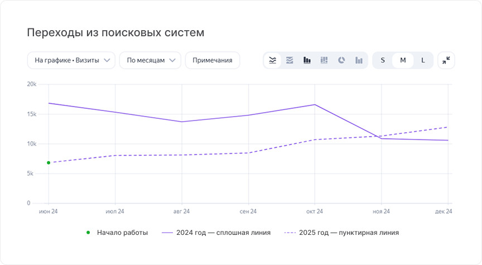Set chart size to M
482x265 pixels.
tap(403, 60)
